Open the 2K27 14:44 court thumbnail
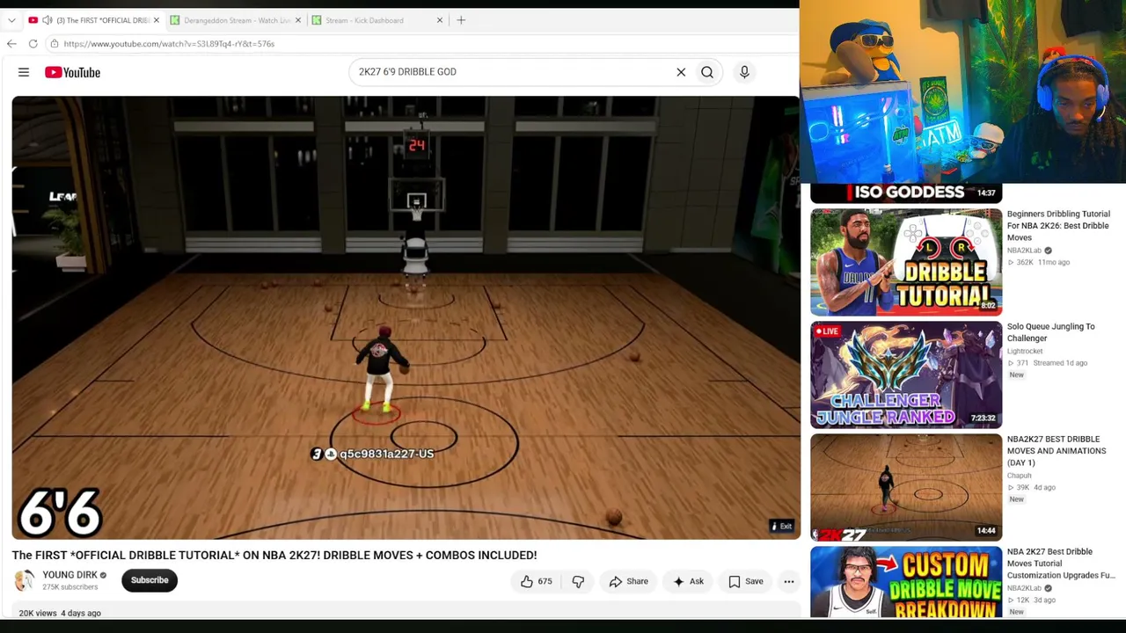The width and height of the screenshot is (1126, 633). click(906, 487)
